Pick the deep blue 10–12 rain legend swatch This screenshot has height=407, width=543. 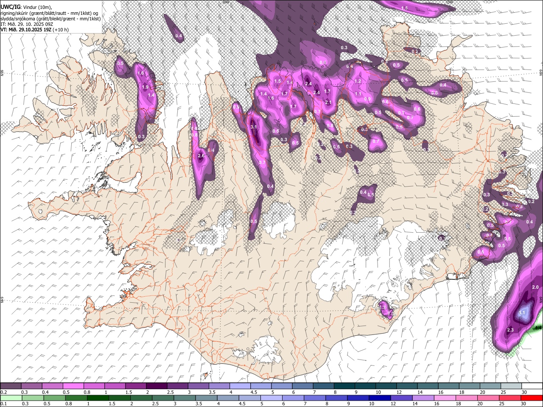[x=380, y=398]
